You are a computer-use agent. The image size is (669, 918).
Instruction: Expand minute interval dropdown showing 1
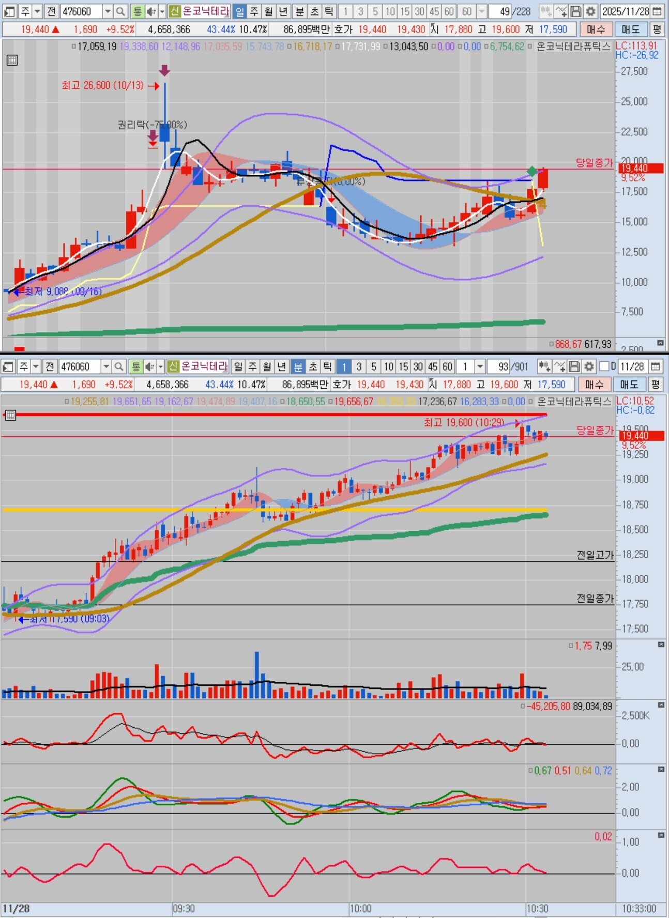pyautogui.click(x=480, y=366)
